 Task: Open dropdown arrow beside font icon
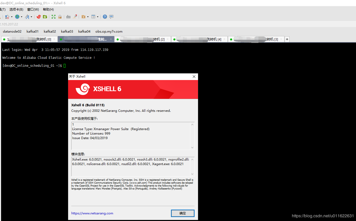coord(31,17)
